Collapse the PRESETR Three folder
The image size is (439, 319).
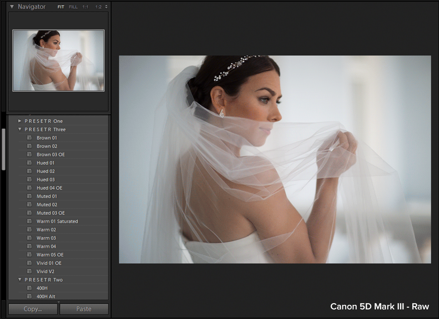pyautogui.click(x=20, y=129)
